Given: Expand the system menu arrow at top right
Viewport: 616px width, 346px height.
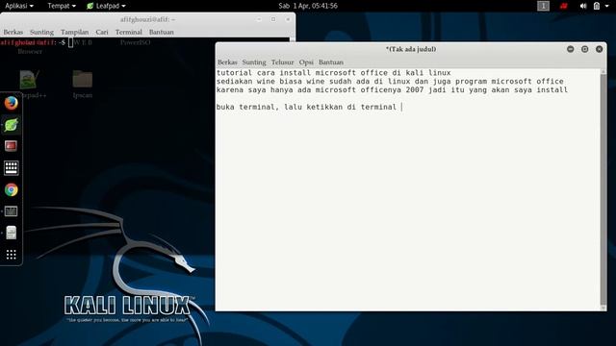Looking at the screenshot, I should (607, 6).
